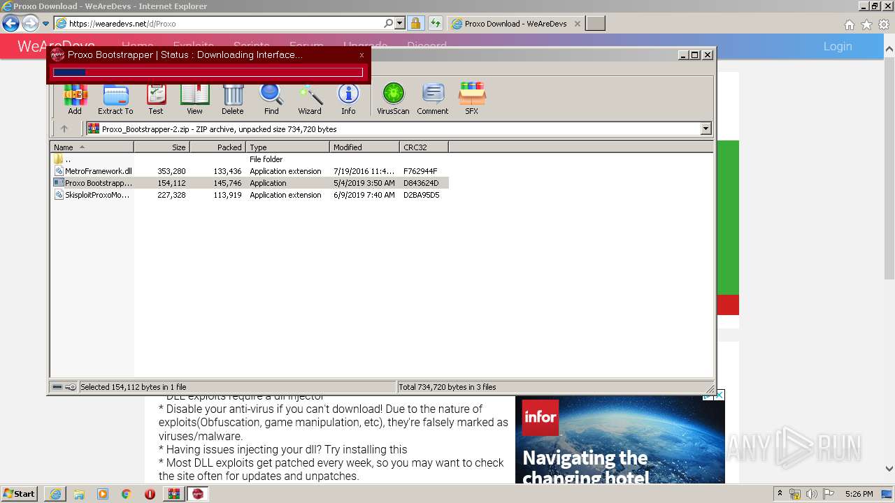Sort by Type column header

[x=287, y=147]
